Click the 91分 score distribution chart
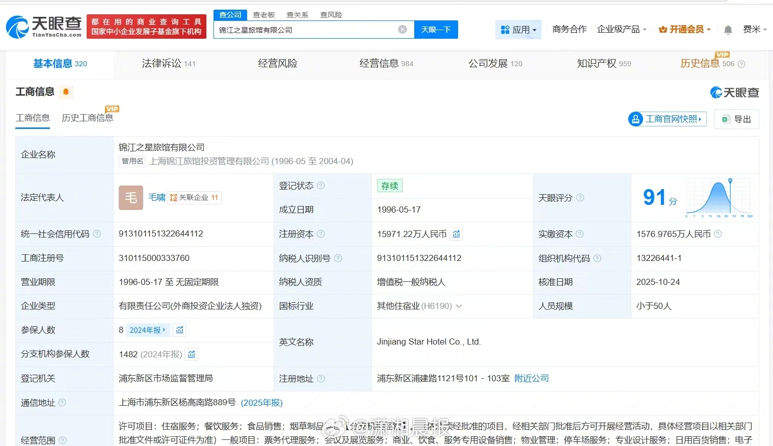The width and height of the screenshot is (773, 446). [x=719, y=198]
